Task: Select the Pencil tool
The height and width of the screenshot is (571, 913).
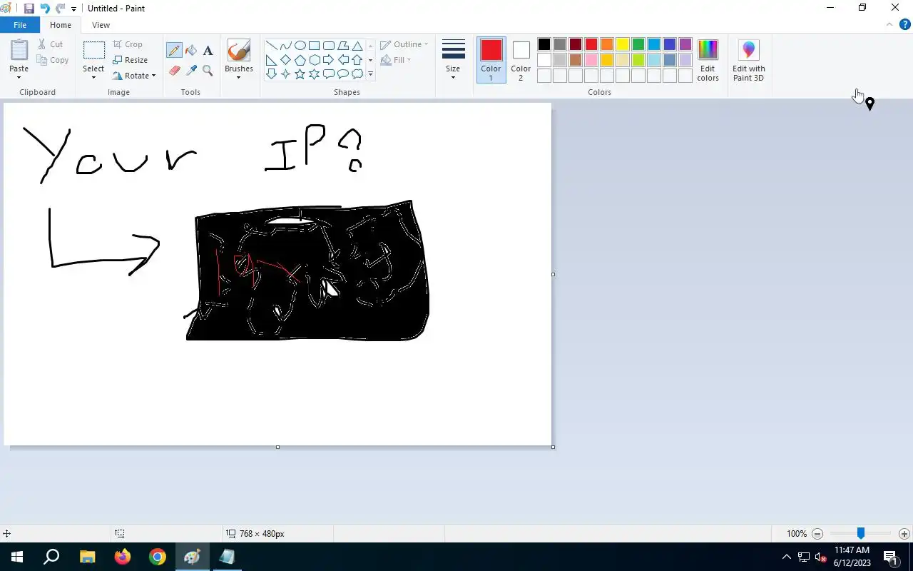Action: click(x=174, y=50)
